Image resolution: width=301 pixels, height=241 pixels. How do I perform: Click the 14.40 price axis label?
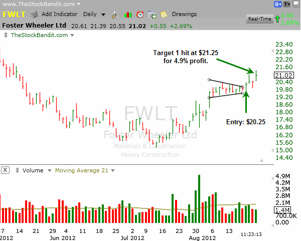(x=284, y=158)
